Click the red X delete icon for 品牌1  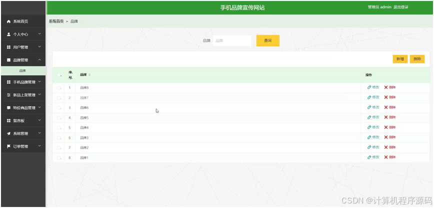(x=386, y=157)
